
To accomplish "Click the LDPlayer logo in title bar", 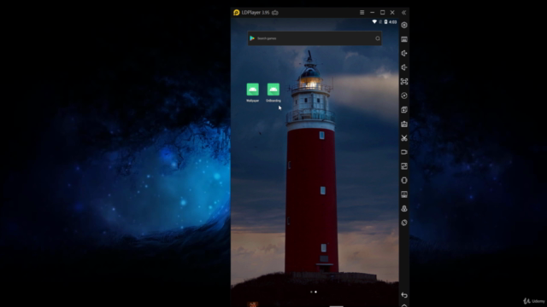I will (237, 13).
